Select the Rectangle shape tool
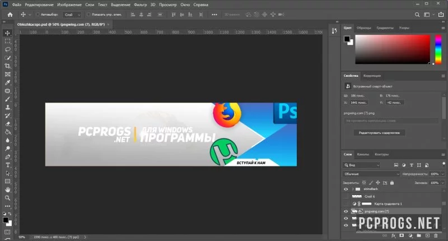The height and width of the screenshot is (241, 448). [8, 181]
